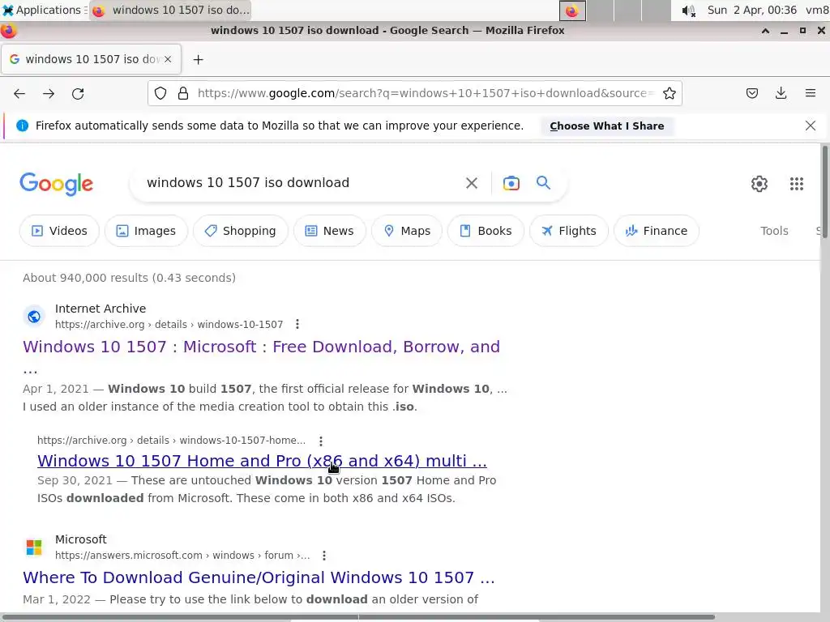Click the archive.org windows-10-1507 breadcrumb URL
Screen dimensions: 830x622
click(169, 324)
